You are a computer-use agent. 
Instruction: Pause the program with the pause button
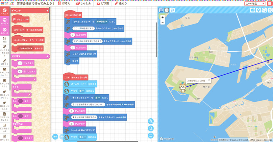(x=167, y=10)
